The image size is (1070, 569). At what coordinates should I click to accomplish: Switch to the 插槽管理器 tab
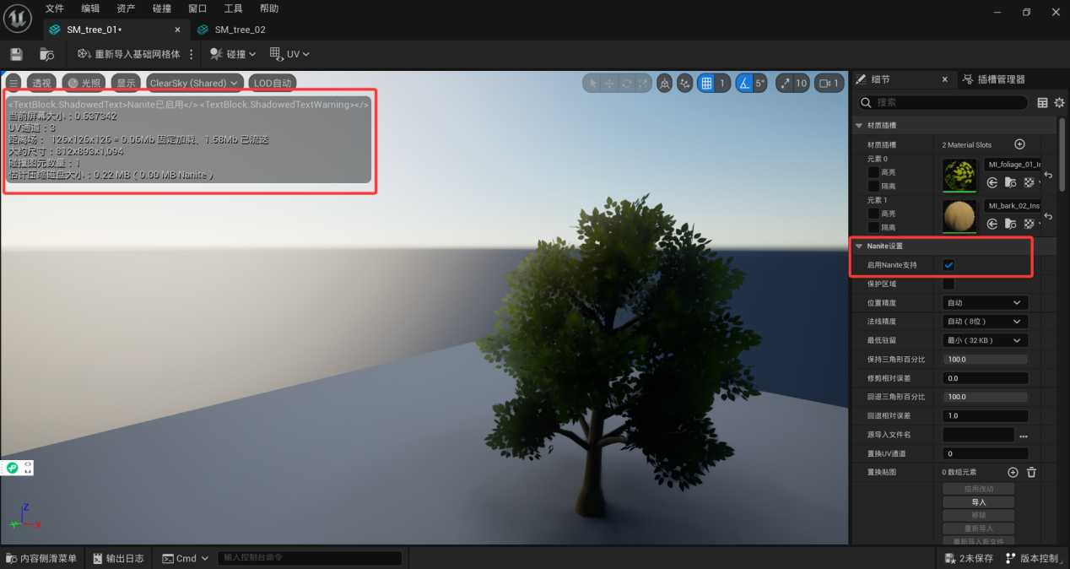point(993,79)
